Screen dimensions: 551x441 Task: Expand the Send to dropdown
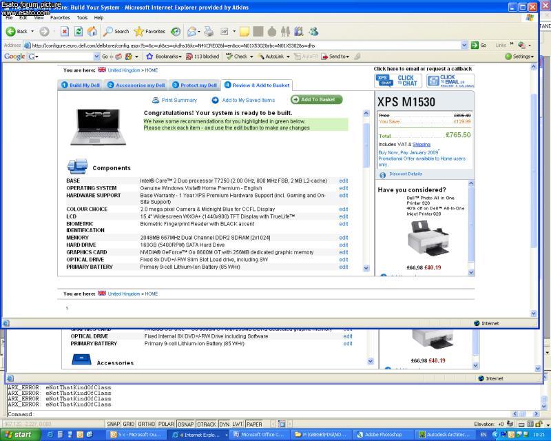(x=348, y=57)
